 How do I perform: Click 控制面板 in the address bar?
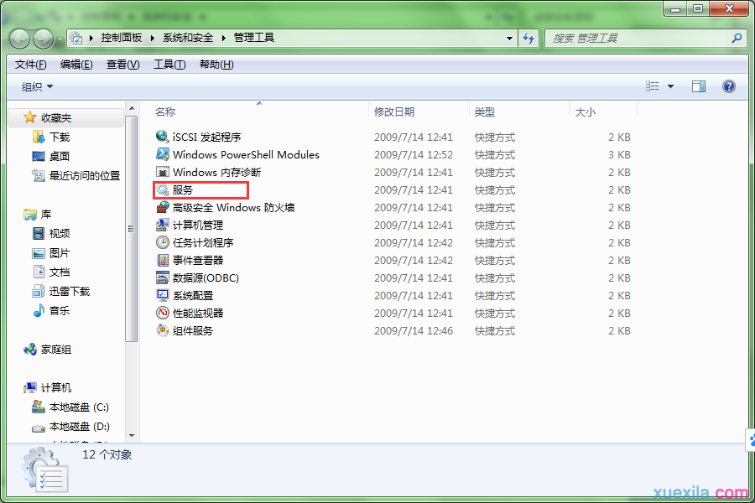[x=122, y=38]
